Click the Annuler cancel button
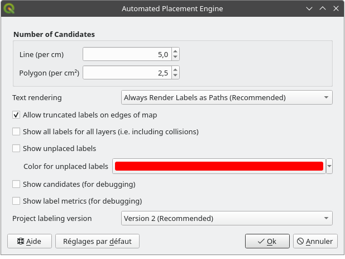The height and width of the screenshot is (259, 345). [315, 241]
